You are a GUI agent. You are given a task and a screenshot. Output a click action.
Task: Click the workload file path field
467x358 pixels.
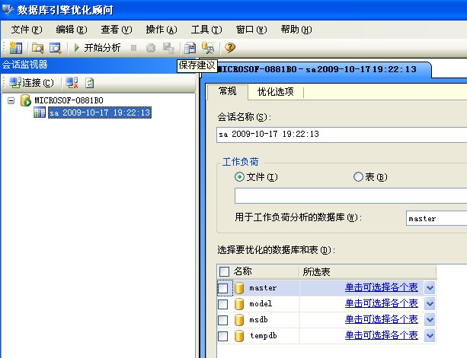(351, 195)
